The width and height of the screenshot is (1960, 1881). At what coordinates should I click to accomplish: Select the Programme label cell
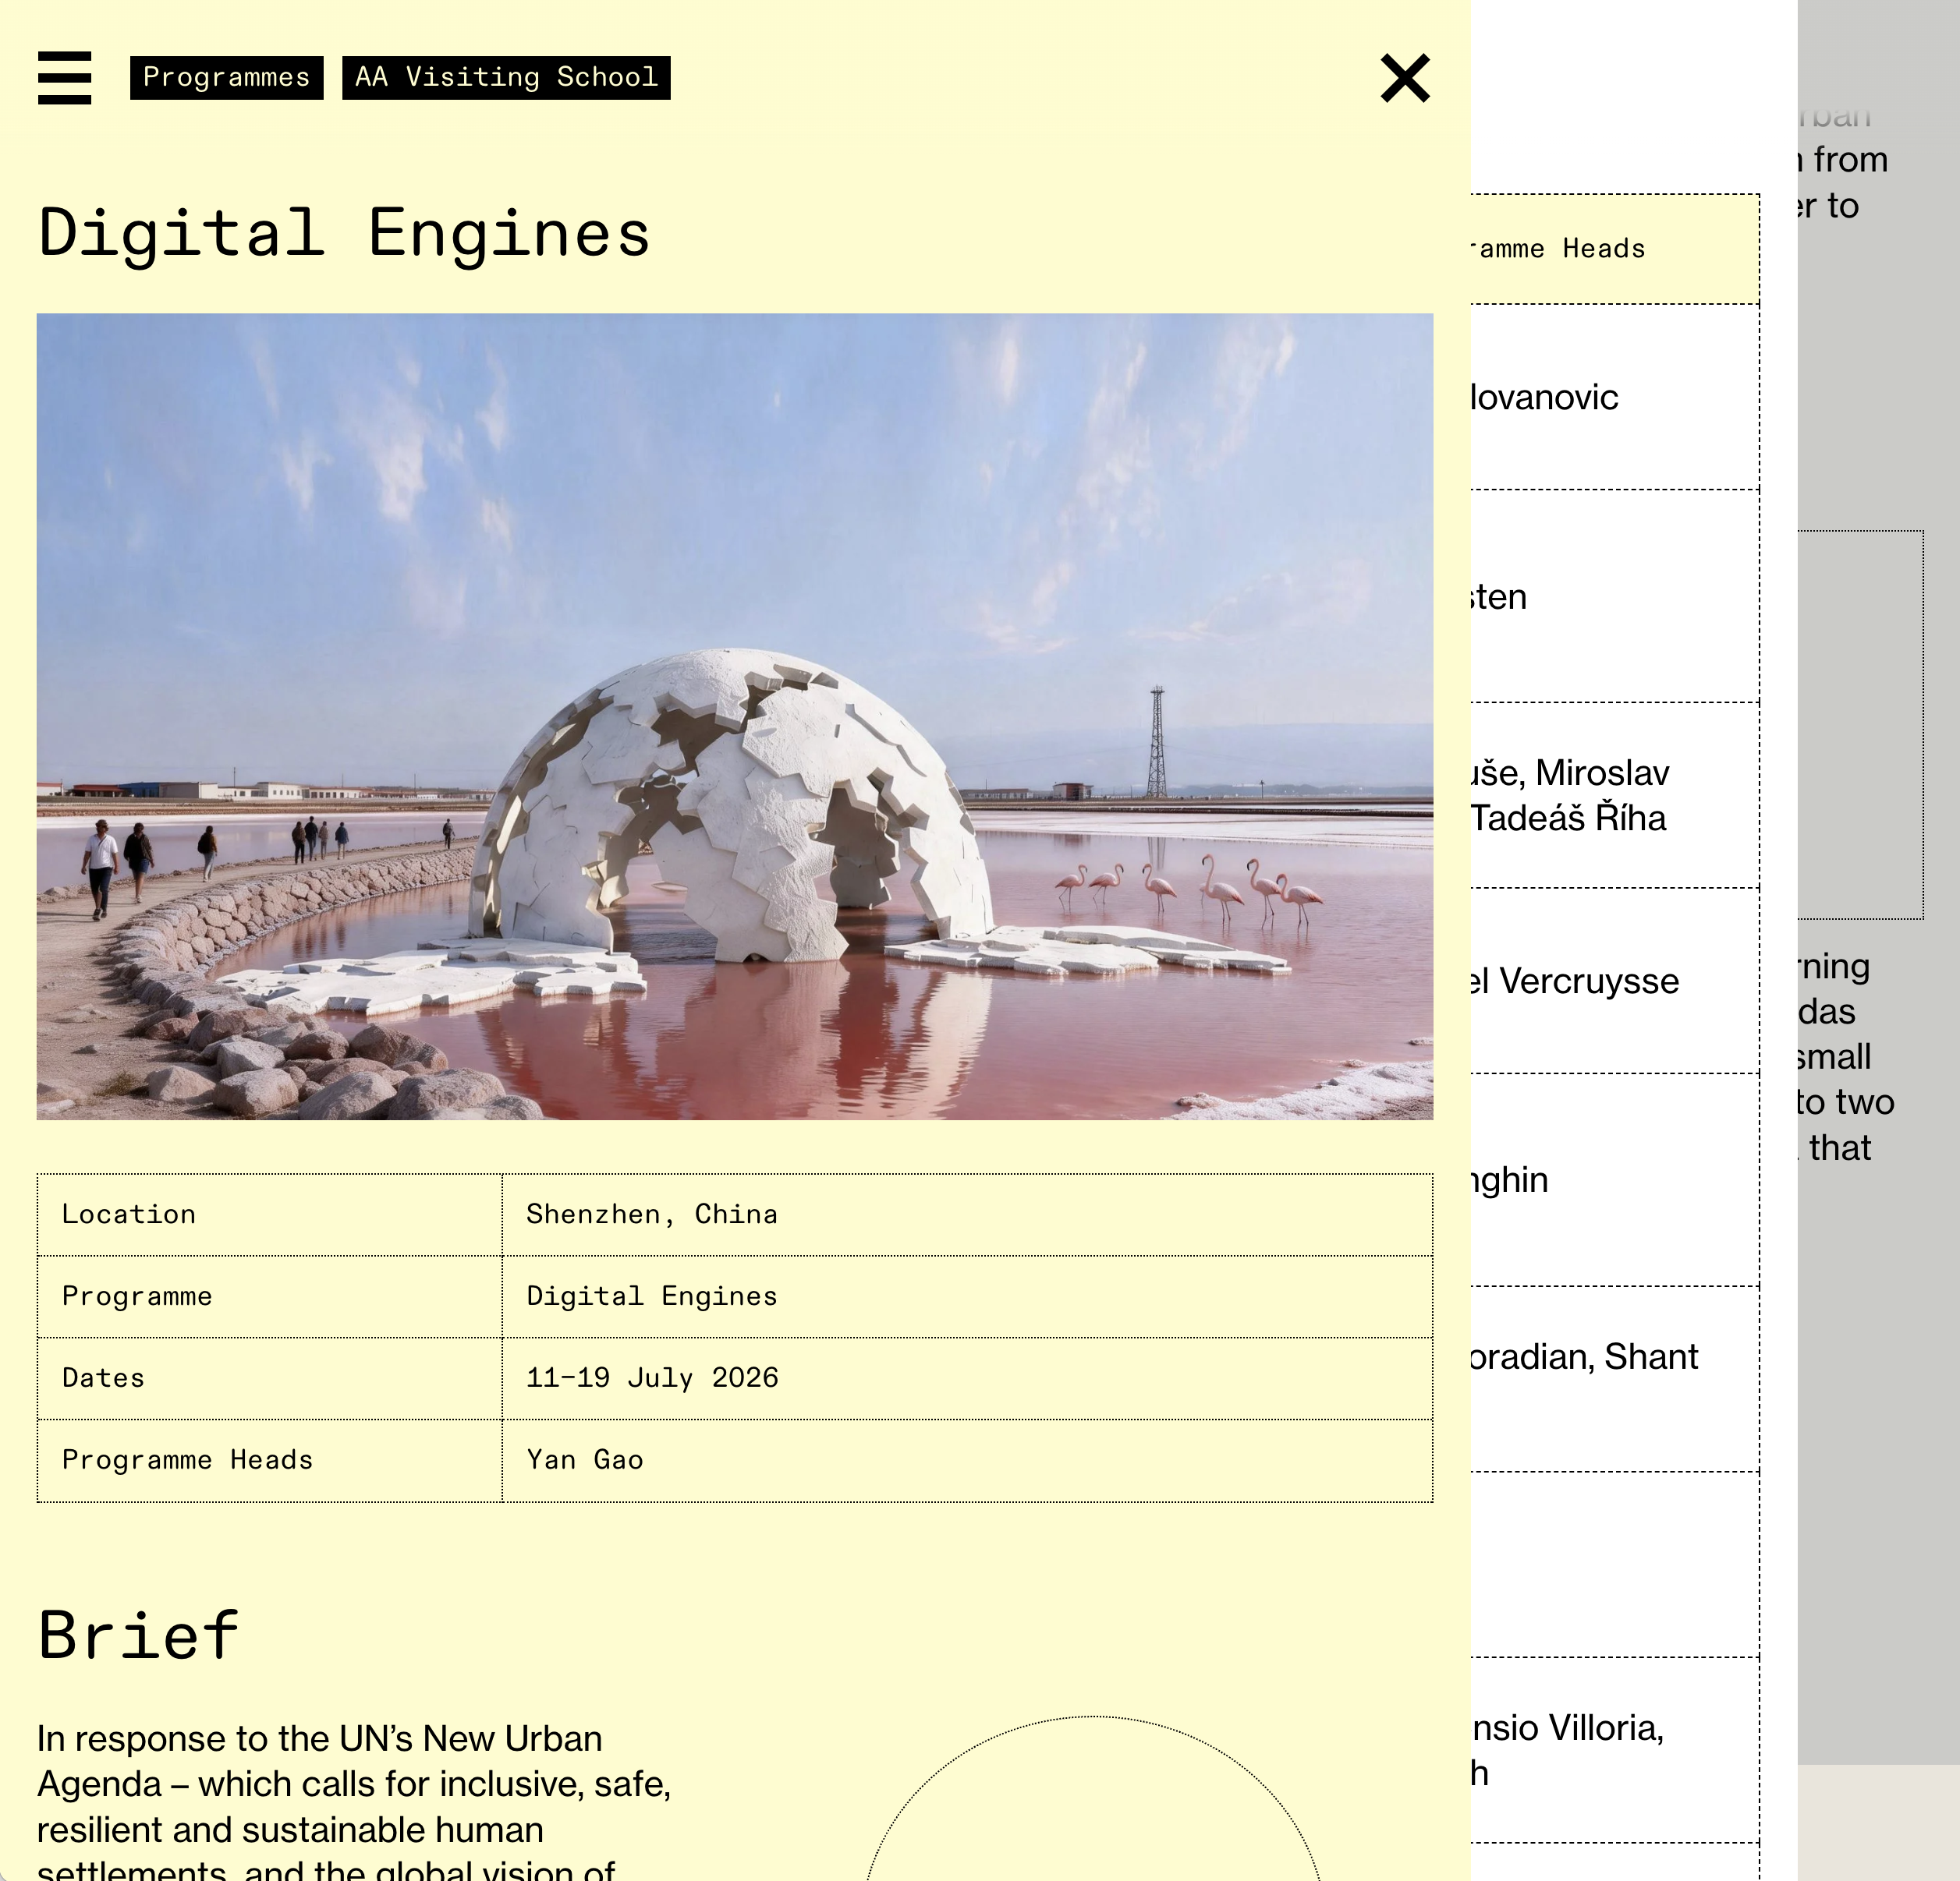pos(270,1296)
